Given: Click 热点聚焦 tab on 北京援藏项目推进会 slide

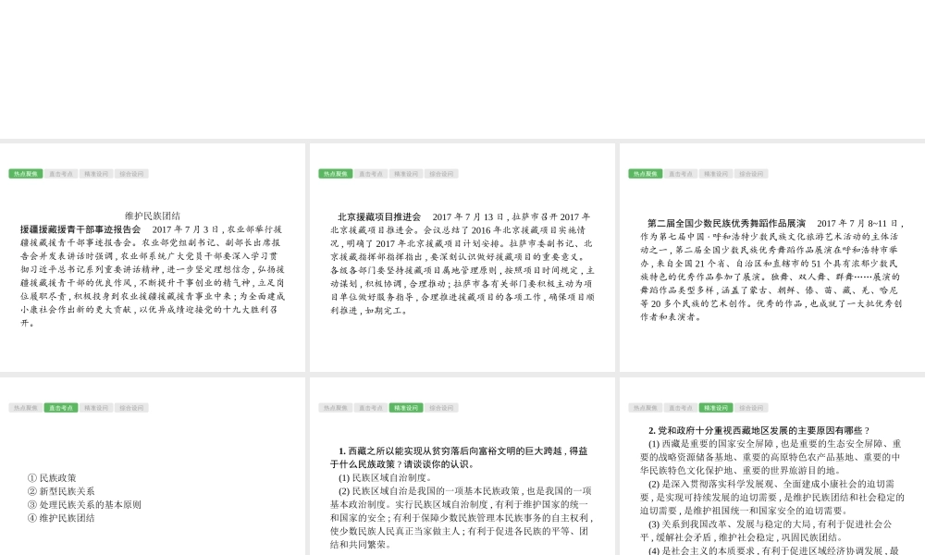Looking at the screenshot, I should pos(336,174).
